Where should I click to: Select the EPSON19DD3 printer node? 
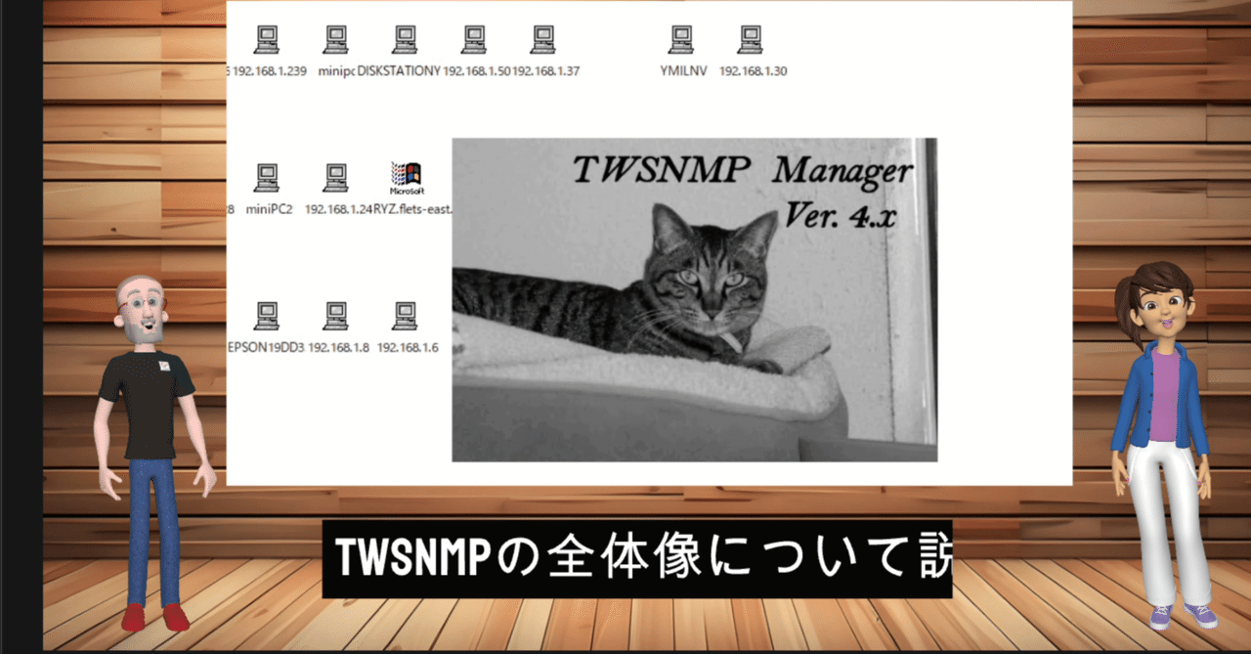point(265,315)
